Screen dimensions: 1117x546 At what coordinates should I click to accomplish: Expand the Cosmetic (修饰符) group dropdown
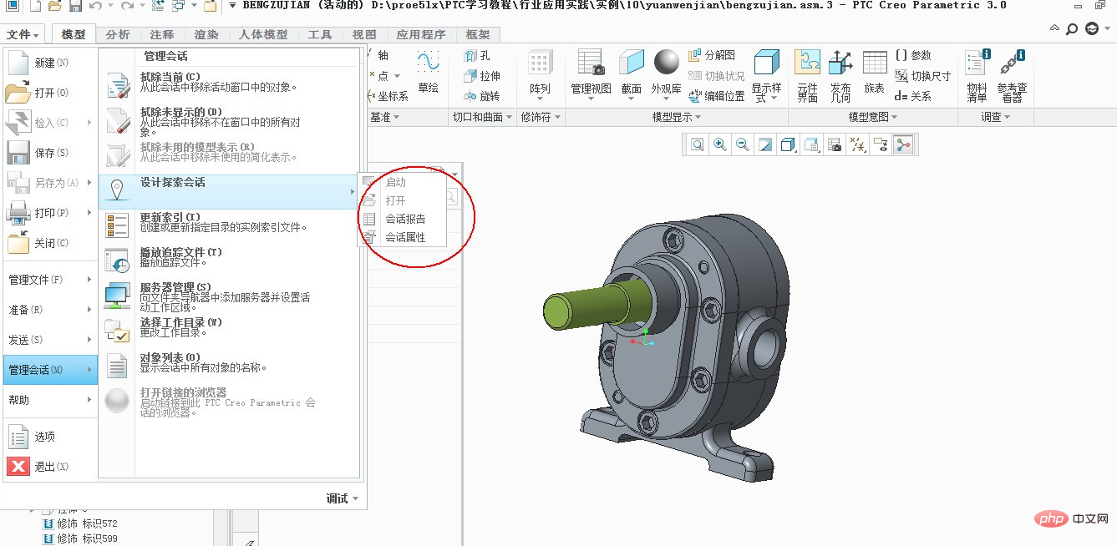point(541,117)
